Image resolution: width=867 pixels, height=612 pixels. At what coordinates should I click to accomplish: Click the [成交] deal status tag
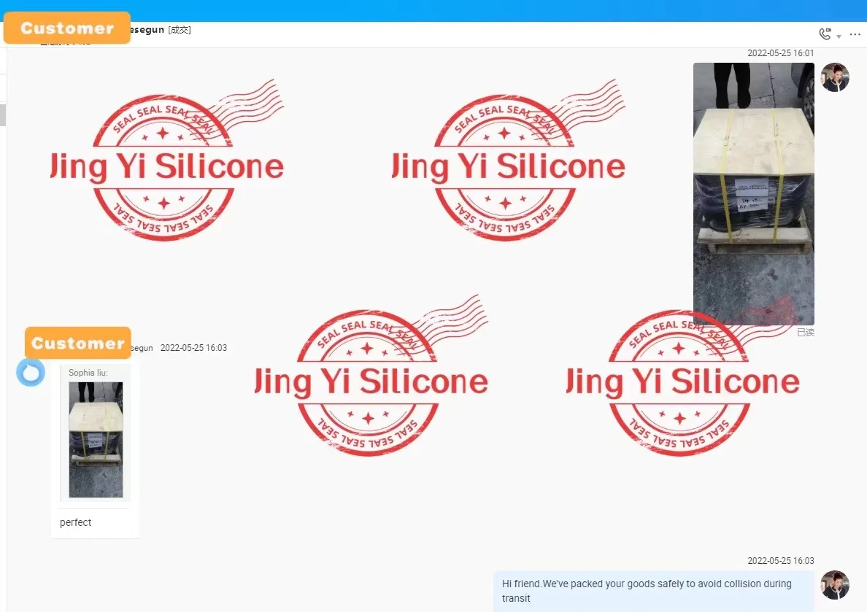pyautogui.click(x=180, y=30)
